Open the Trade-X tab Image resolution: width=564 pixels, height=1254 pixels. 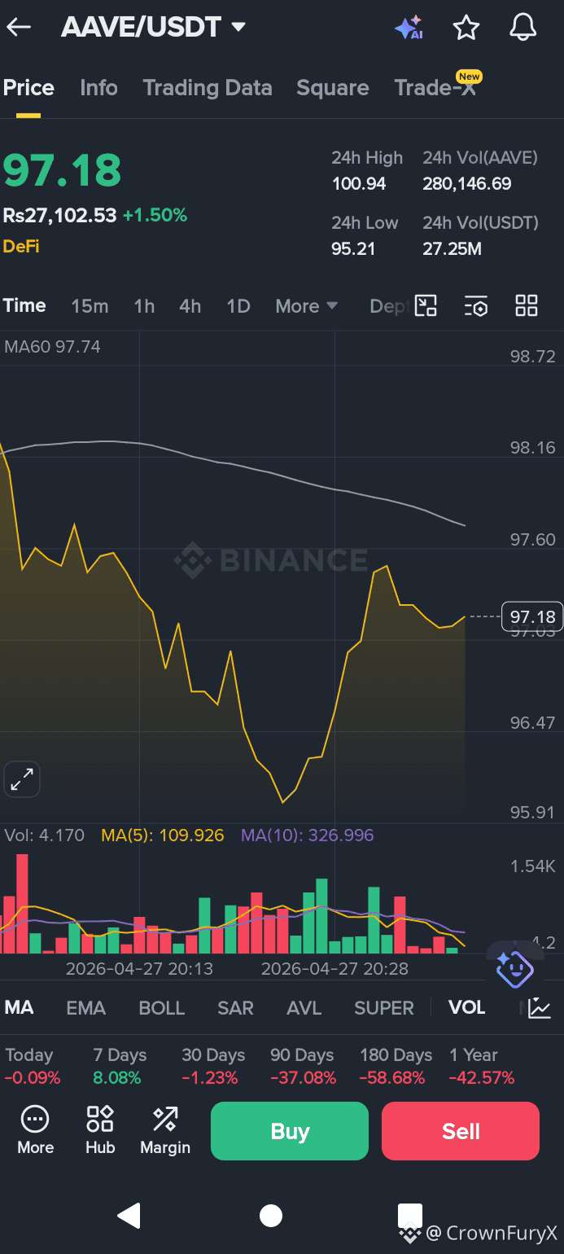coord(435,88)
